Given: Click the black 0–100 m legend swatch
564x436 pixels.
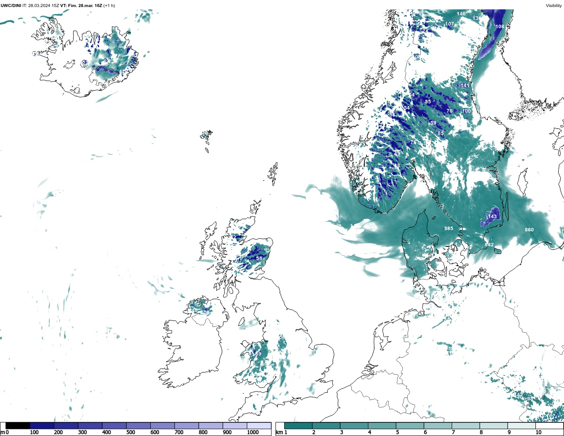Looking at the screenshot, I should pyautogui.click(x=18, y=426).
